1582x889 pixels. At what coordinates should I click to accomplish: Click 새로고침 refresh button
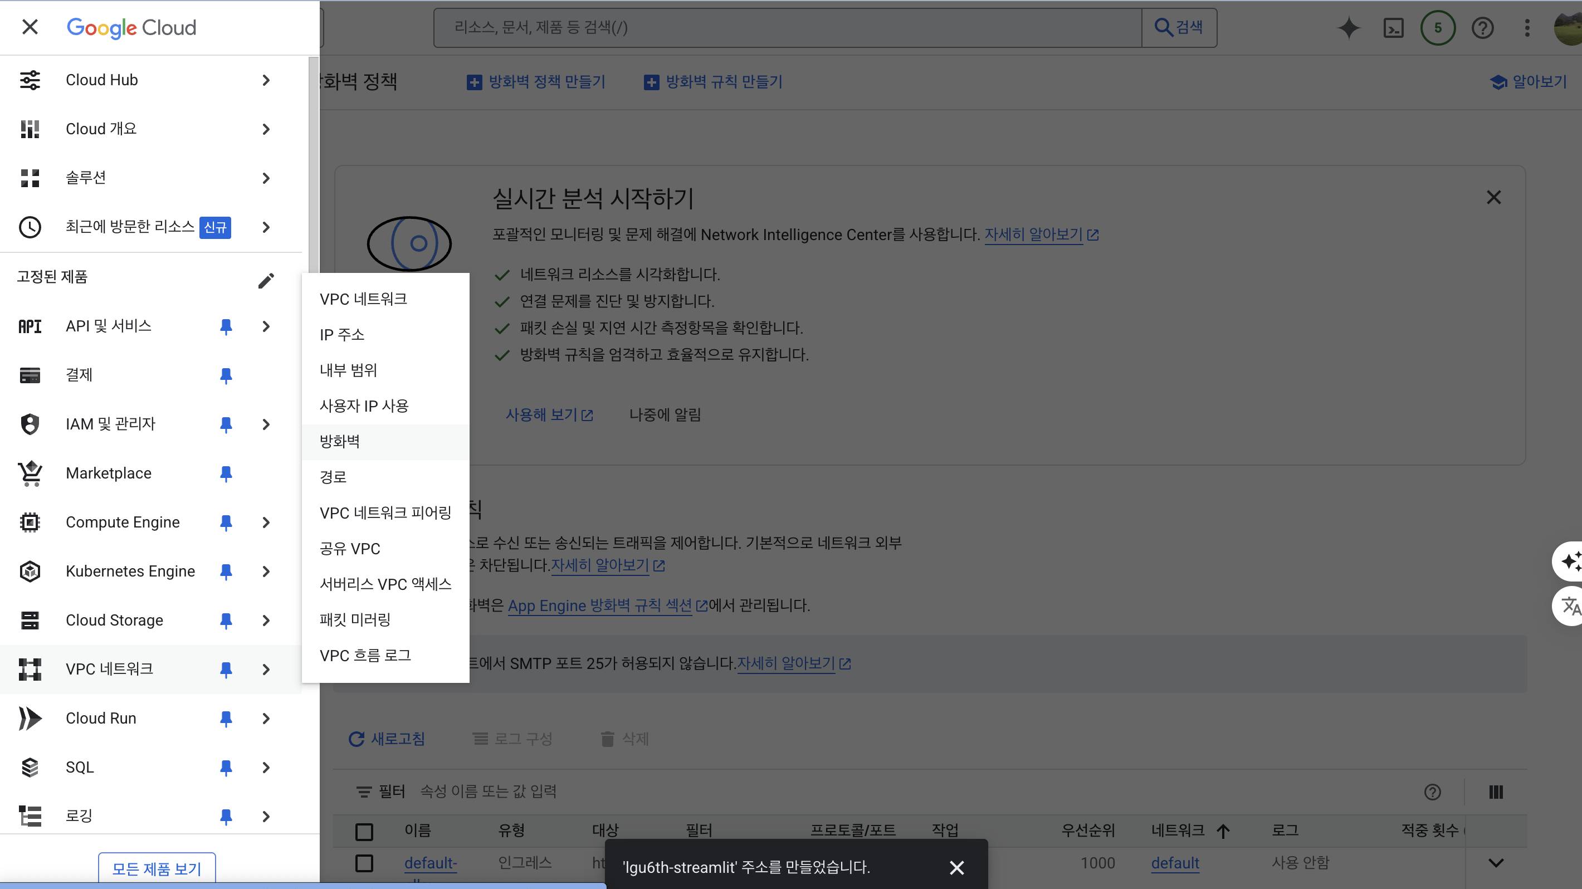[387, 739]
